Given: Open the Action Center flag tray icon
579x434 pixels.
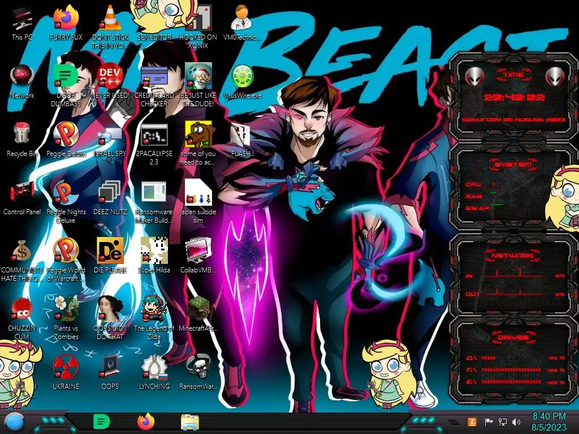Looking at the screenshot, I should (x=489, y=422).
